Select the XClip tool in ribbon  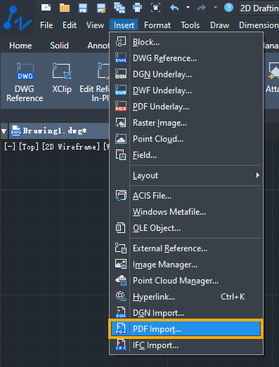62,78
